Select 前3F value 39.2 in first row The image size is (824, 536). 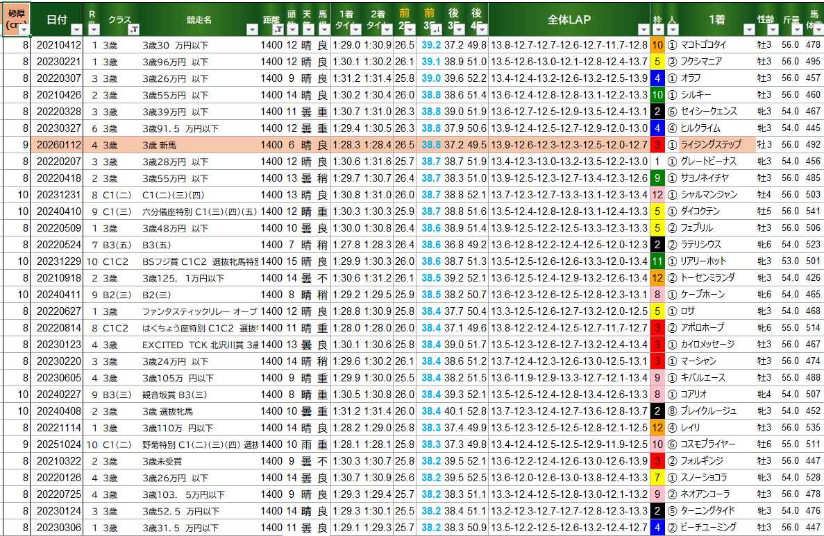point(431,45)
